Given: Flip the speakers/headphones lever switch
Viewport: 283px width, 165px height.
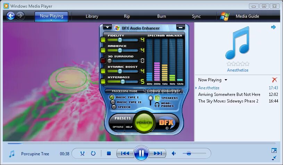Looking at the screenshot, I should tap(150, 101).
